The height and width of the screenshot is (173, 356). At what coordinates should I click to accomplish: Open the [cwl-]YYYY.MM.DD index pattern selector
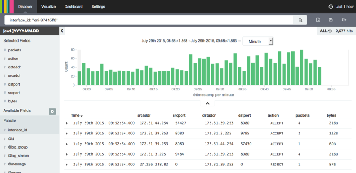click(x=29, y=31)
